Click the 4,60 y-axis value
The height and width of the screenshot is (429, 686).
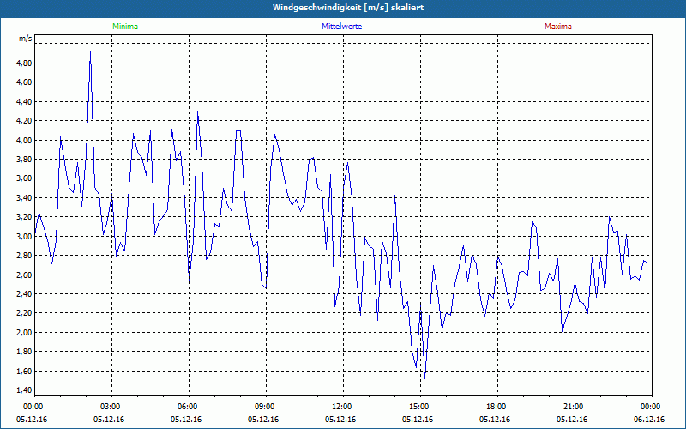pos(23,82)
